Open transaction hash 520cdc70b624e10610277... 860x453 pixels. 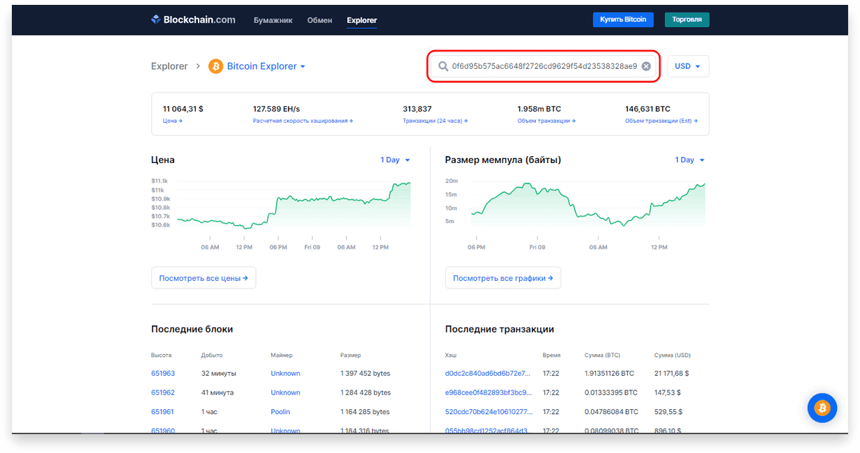[489, 412]
